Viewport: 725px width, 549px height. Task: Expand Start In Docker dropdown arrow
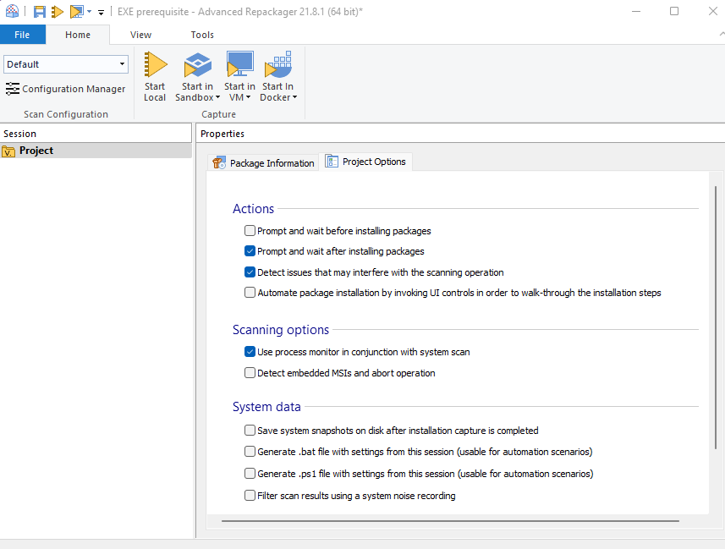point(294,97)
